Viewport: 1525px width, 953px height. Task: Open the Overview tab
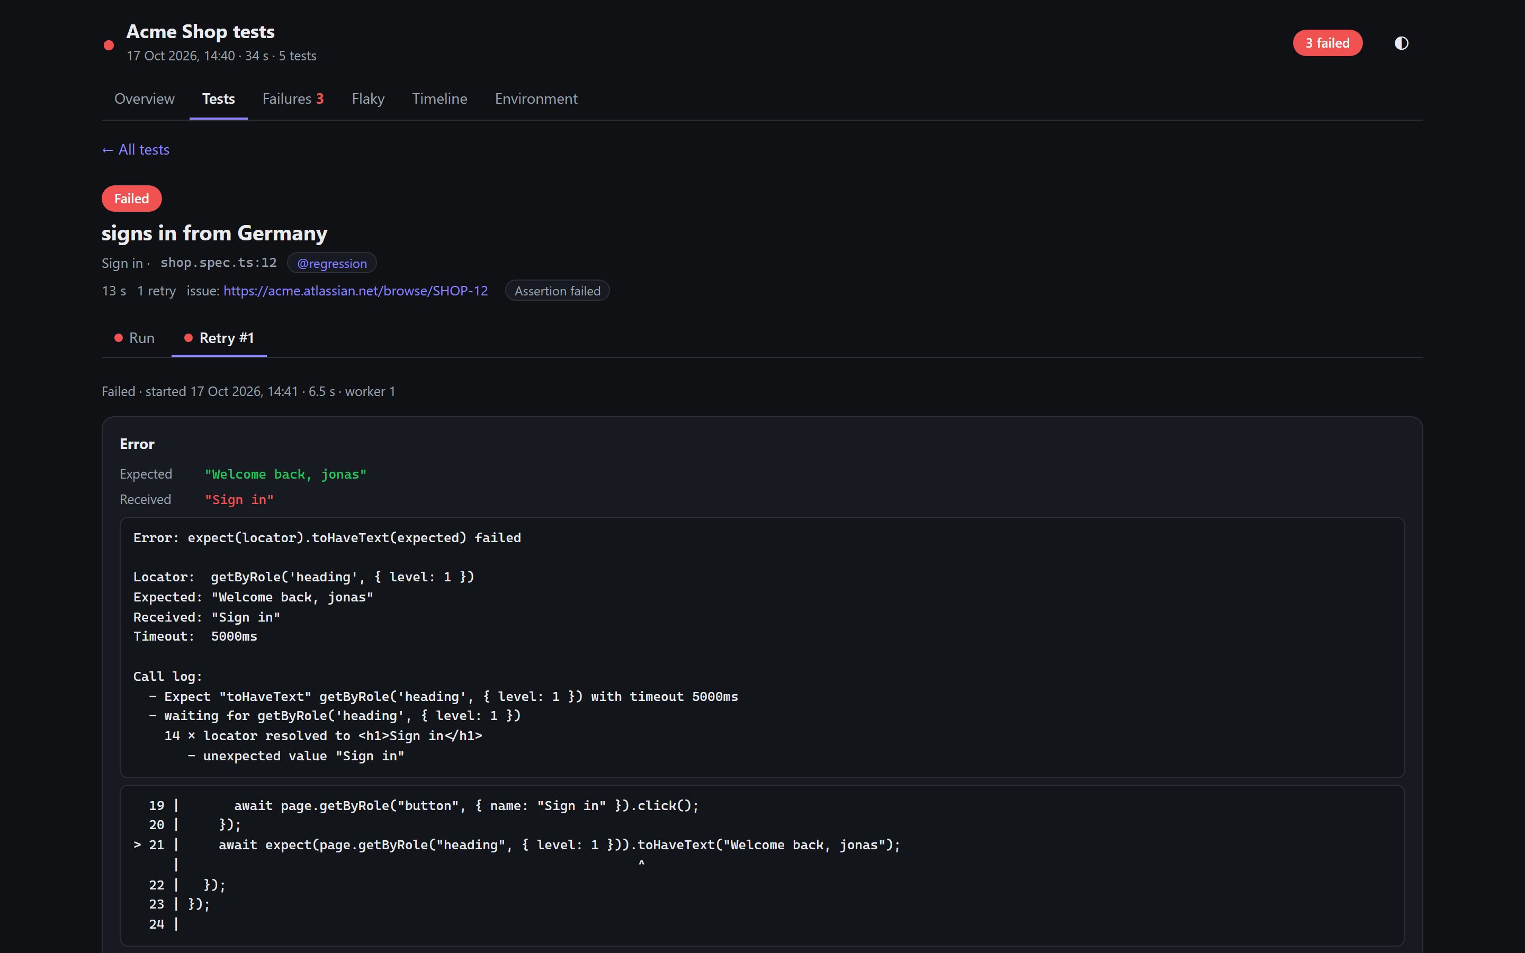tap(145, 99)
